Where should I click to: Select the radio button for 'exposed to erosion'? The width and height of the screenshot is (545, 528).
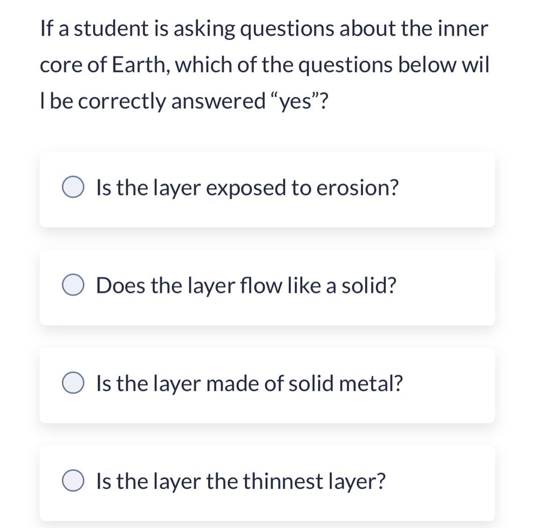pos(73,187)
